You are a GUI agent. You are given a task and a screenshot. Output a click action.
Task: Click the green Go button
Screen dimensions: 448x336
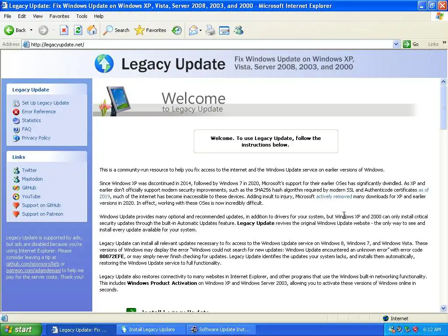click(411, 44)
